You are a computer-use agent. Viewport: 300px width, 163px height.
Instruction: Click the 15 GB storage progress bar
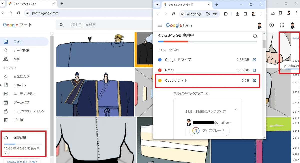click(24, 144)
